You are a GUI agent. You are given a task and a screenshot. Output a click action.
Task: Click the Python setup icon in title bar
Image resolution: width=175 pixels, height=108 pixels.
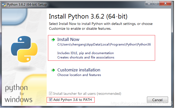[4, 5]
